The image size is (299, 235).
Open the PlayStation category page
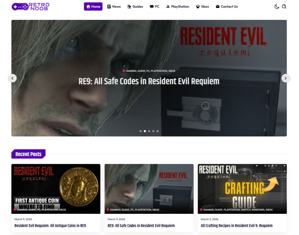tap(178, 6)
